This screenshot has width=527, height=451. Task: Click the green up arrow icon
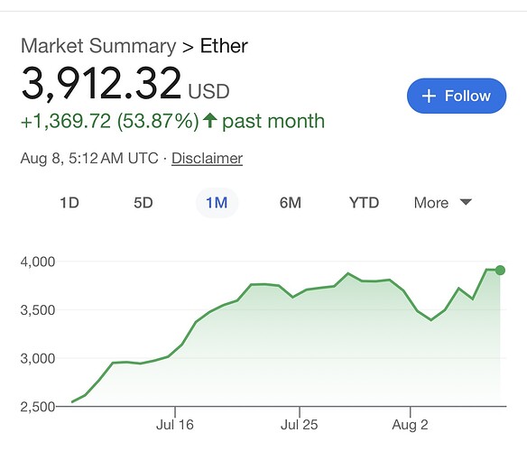(x=210, y=120)
